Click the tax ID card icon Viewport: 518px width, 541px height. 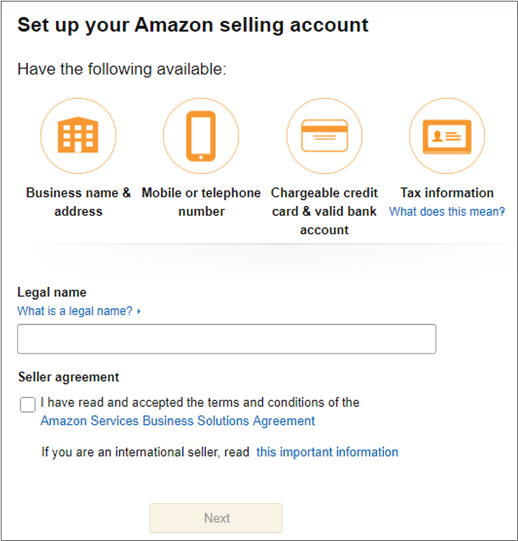[447, 135]
